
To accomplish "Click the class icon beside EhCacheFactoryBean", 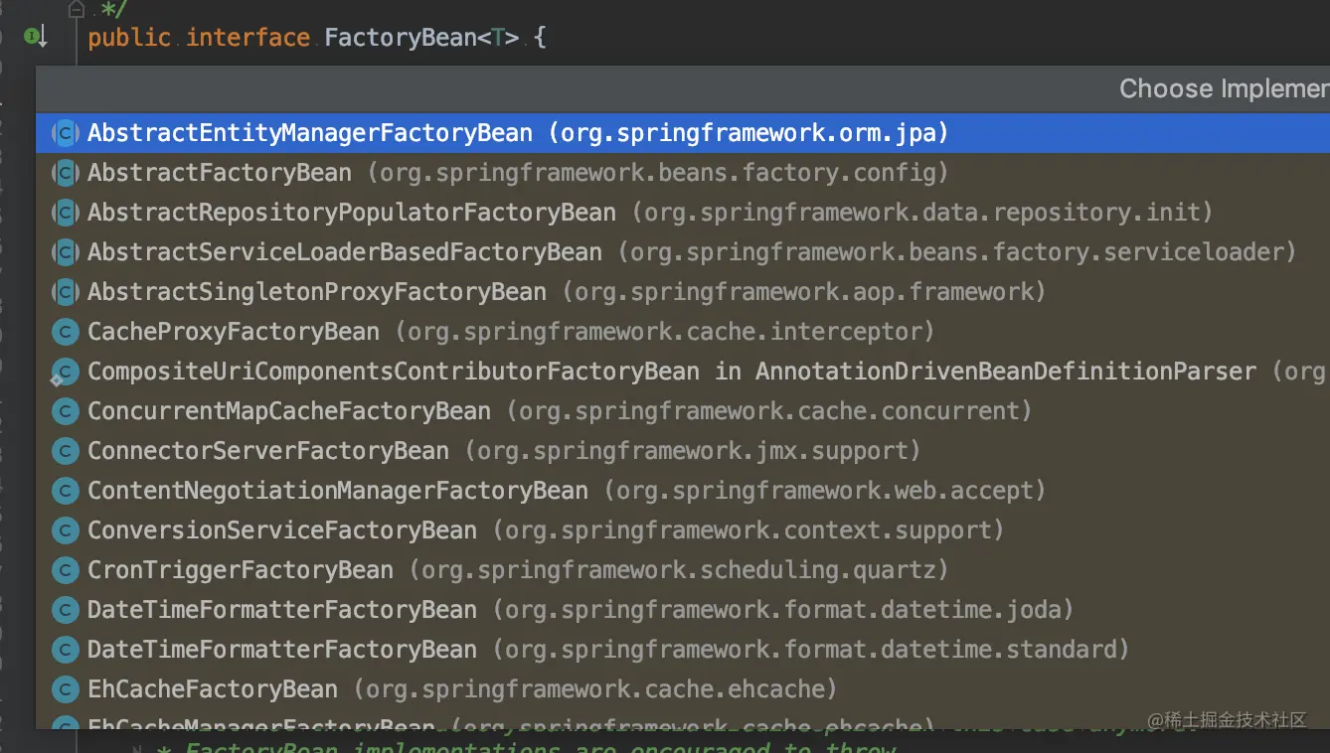I will [x=64, y=688].
